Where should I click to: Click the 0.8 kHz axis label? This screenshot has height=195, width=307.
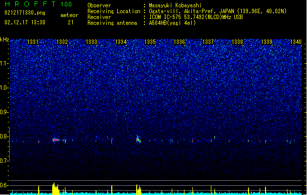tap(4, 136)
